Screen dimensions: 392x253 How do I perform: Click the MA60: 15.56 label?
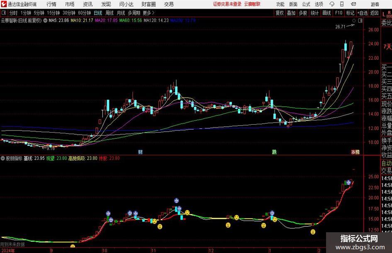pos(131,20)
